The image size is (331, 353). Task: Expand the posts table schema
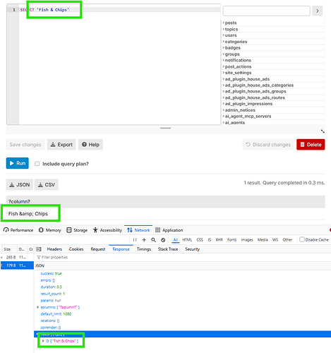tap(230, 23)
